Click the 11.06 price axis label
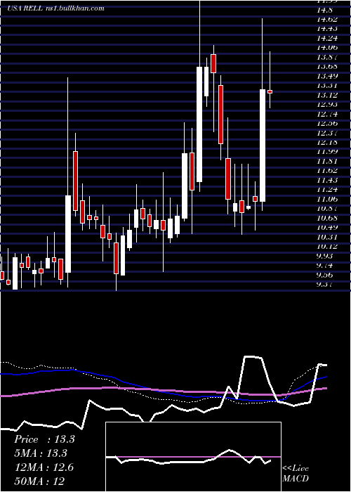Screen dimensions: 351x492 tap(327, 199)
